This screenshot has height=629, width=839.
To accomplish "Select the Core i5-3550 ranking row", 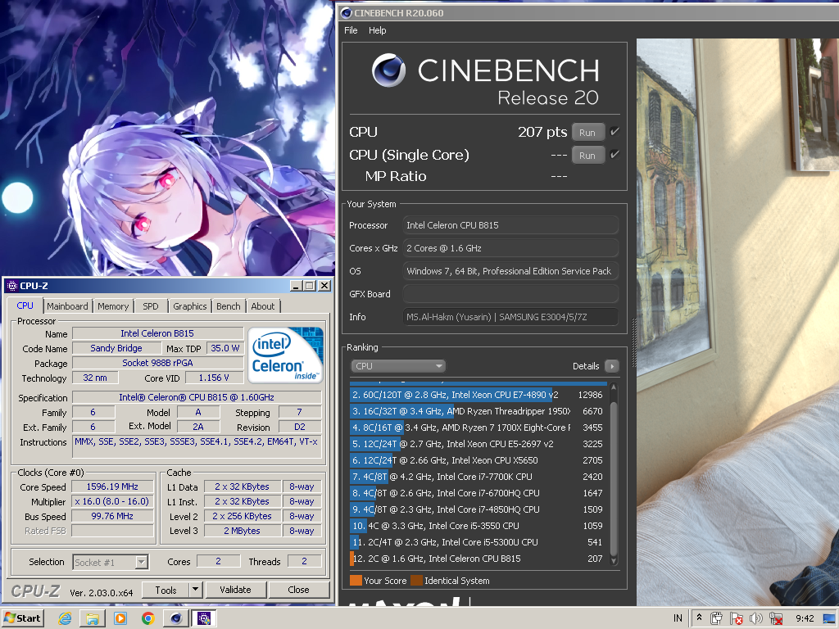I will (478, 526).
